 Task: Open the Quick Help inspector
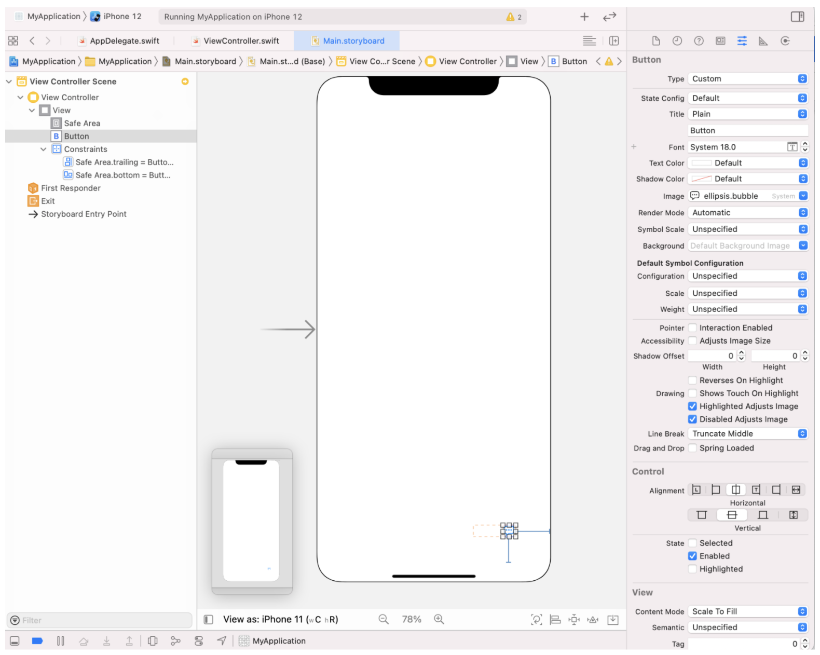[x=699, y=41]
